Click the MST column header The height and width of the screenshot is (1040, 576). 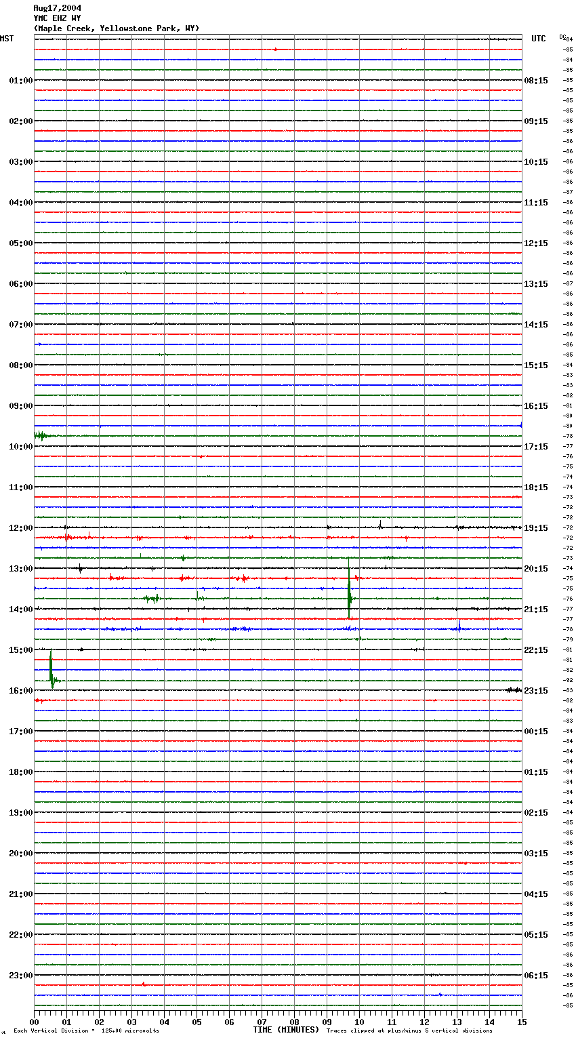(7, 39)
